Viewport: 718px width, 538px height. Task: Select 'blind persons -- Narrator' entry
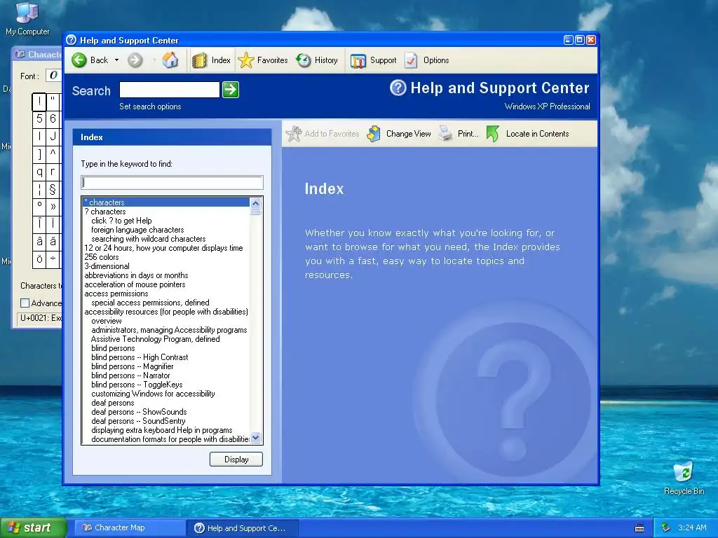click(165, 375)
